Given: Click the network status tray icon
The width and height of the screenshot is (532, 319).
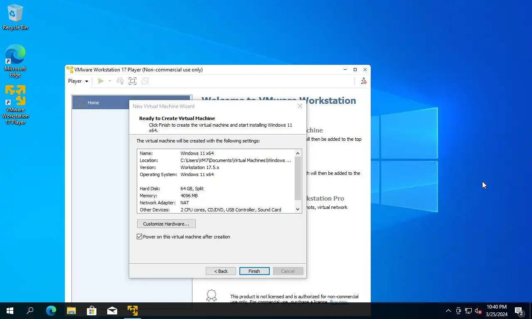Looking at the screenshot, I should 468,311.
